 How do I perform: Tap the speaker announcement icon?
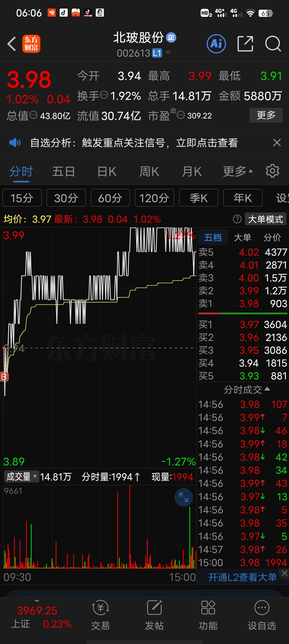click(15, 143)
